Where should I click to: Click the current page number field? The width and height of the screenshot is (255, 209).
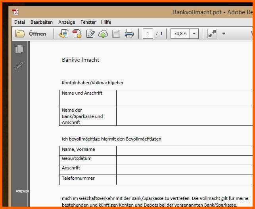click(148, 34)
